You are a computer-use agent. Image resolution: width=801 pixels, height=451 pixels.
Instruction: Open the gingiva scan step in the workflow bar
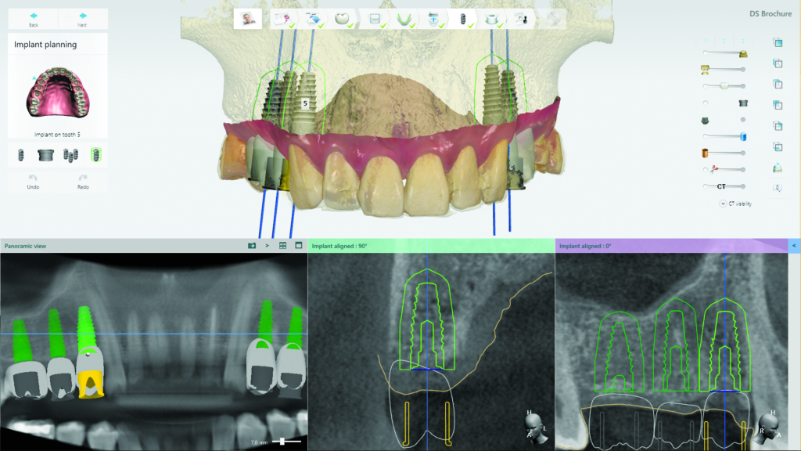click(404, 20)
